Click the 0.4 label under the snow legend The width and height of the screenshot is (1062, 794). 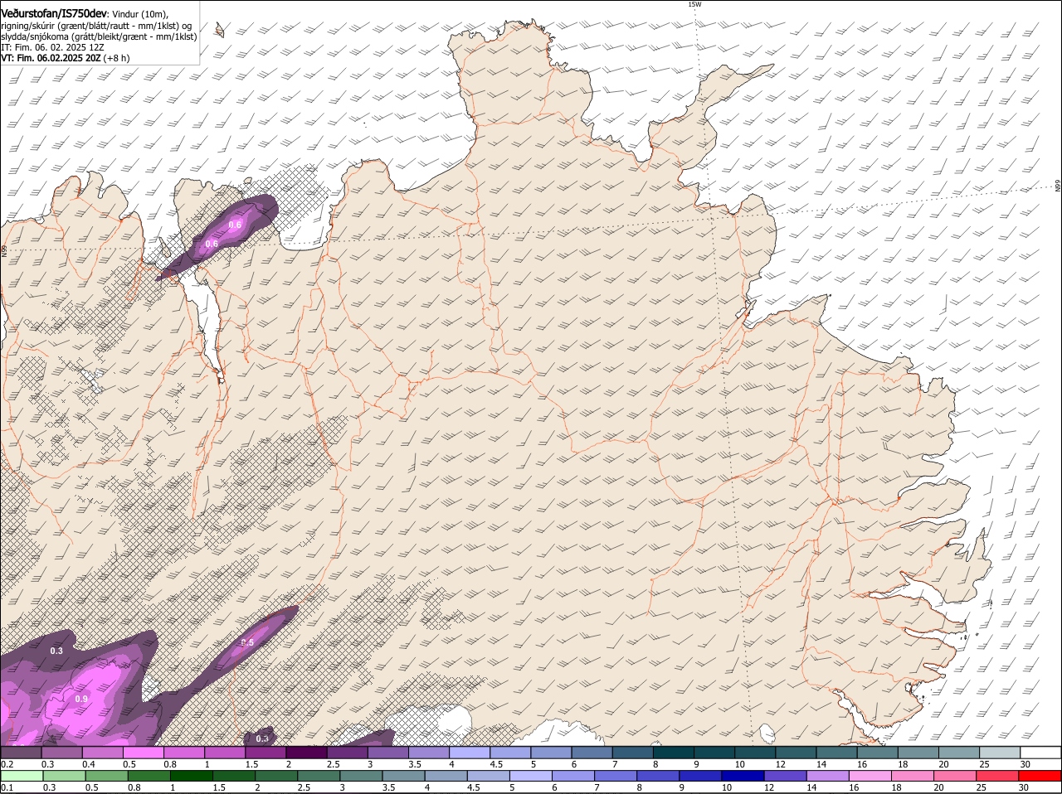click(88, 764)
